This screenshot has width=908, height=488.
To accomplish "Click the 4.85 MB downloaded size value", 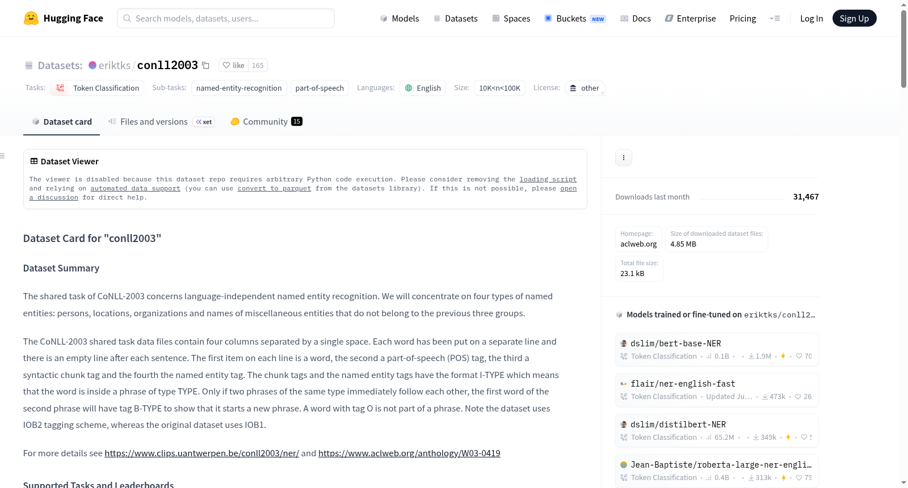I will coord(683,244).
